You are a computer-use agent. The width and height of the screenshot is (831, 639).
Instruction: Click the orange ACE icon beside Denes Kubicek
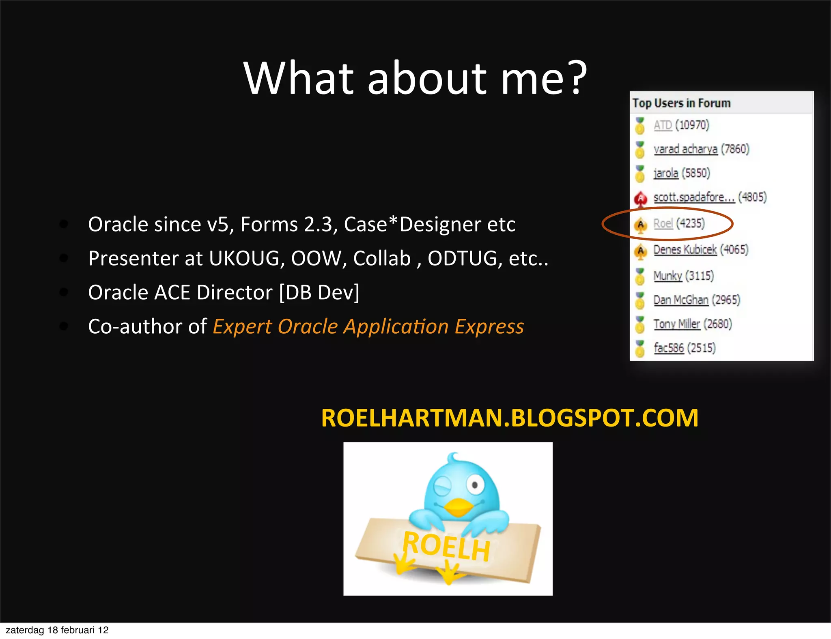640,251
